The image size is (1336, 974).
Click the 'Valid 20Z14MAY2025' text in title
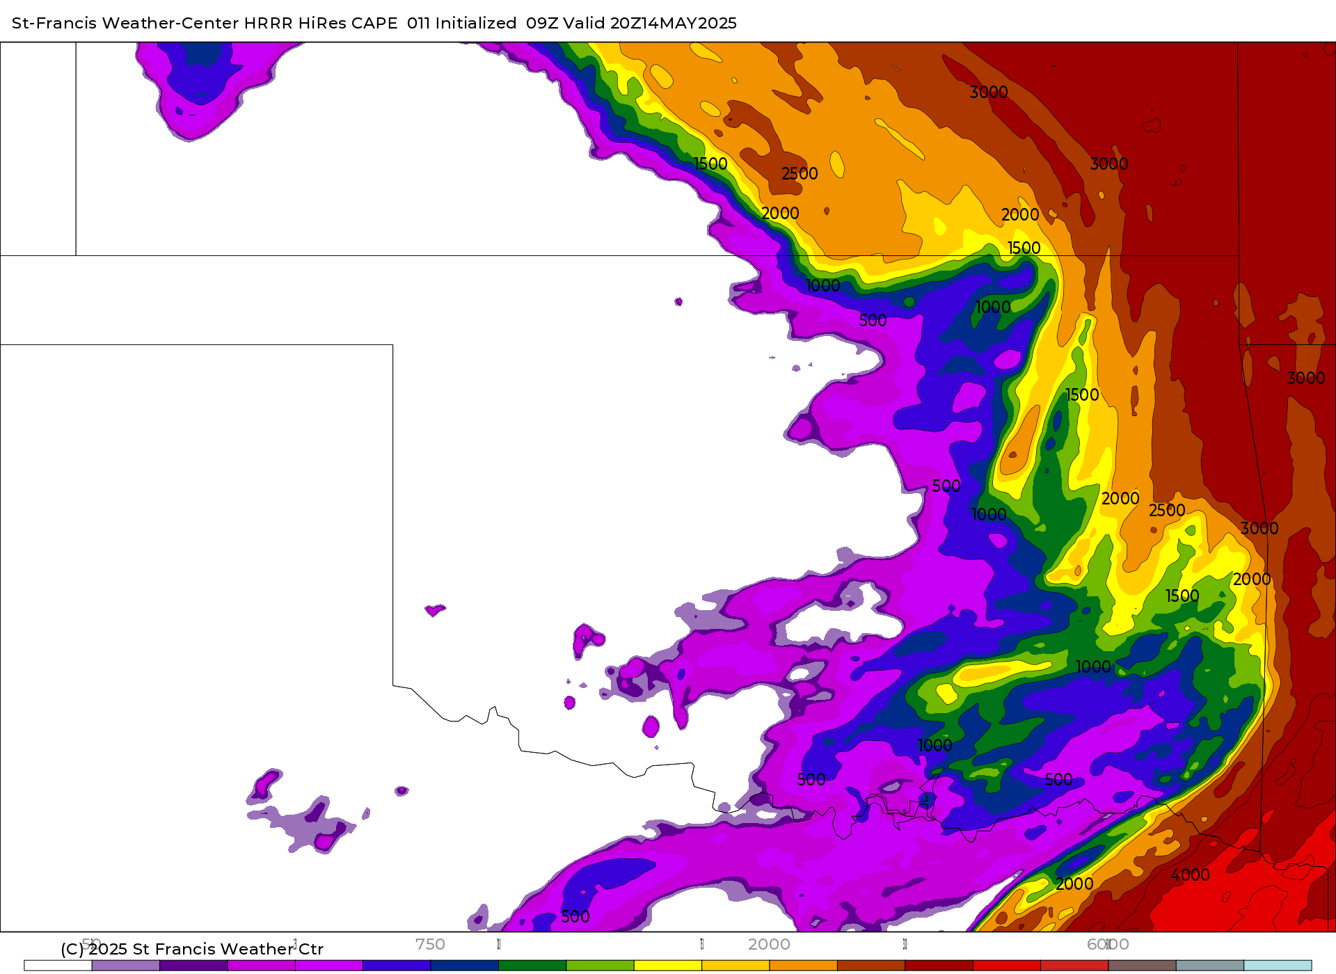click(650, 23)
